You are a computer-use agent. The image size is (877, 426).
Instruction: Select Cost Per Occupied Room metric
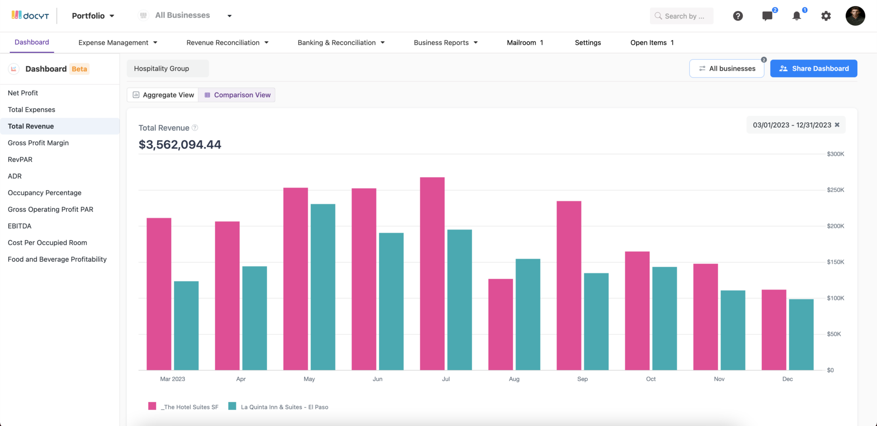[x=60, y=243]
